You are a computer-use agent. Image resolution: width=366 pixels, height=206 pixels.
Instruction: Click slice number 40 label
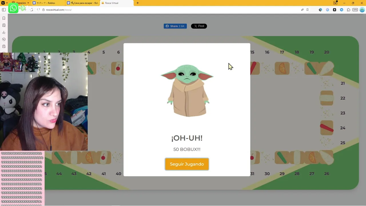tap(118, 174)
